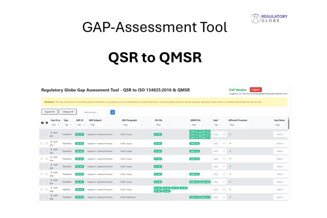The width and height of the screenshot is (327, 218).
Task: Expand the GAP-004 row chevron
Action: click(x=51, y=157)
